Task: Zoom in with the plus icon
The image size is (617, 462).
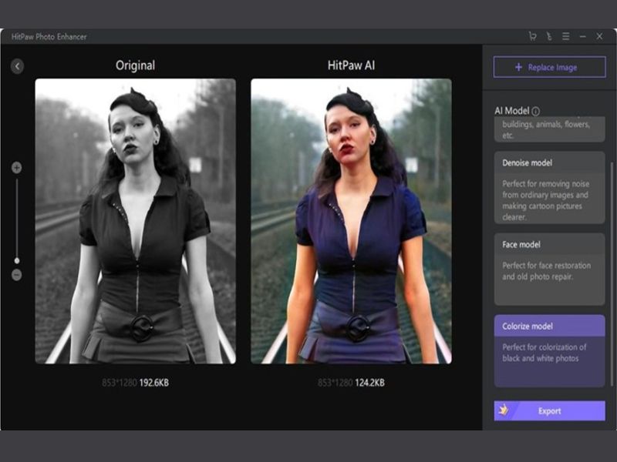Action: (x=17, y=167)
